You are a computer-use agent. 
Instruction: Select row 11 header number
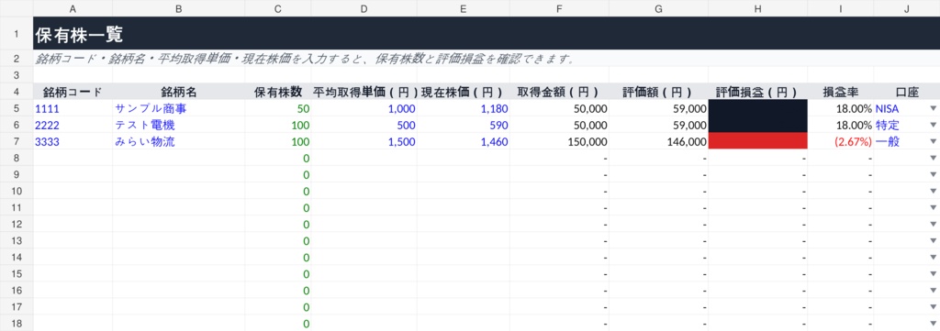tap(17, 208)
